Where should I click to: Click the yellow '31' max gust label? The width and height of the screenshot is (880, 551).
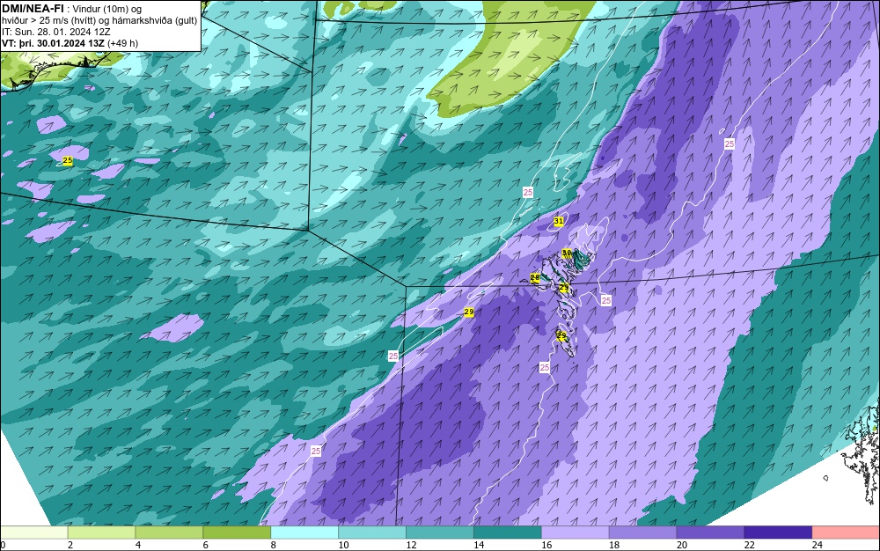pos(559,221)
